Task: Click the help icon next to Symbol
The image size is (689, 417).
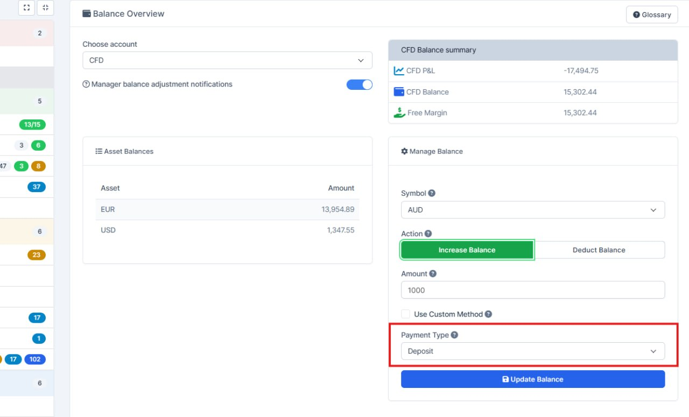Action: [432, 193]
